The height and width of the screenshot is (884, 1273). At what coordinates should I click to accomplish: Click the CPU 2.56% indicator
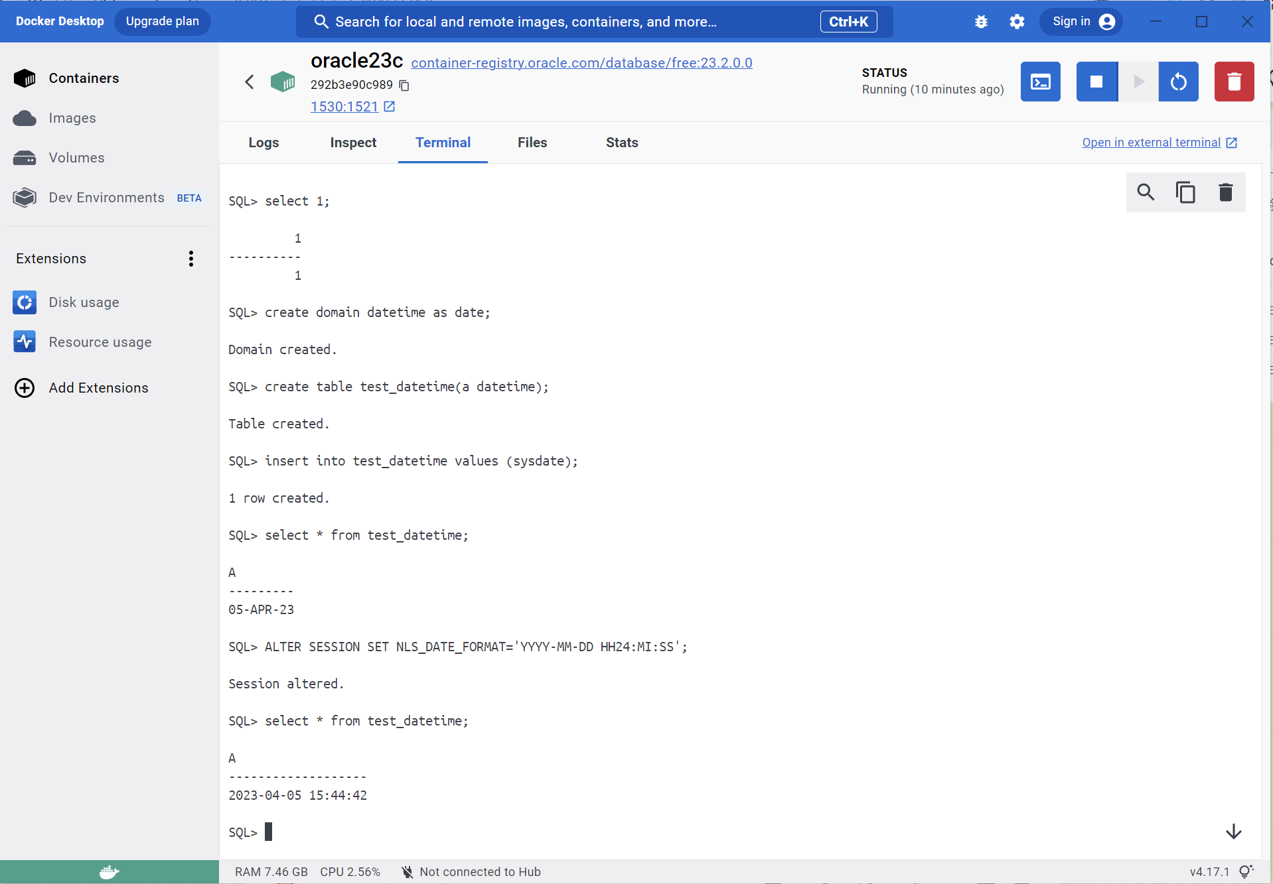pyautogui.click(x=350, y=872)
